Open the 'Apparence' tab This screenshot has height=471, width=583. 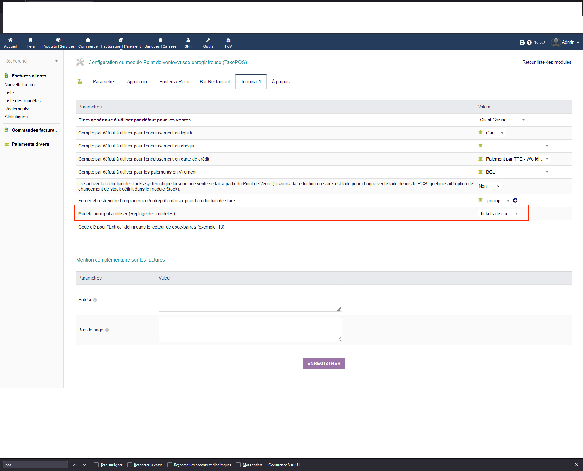138,81
